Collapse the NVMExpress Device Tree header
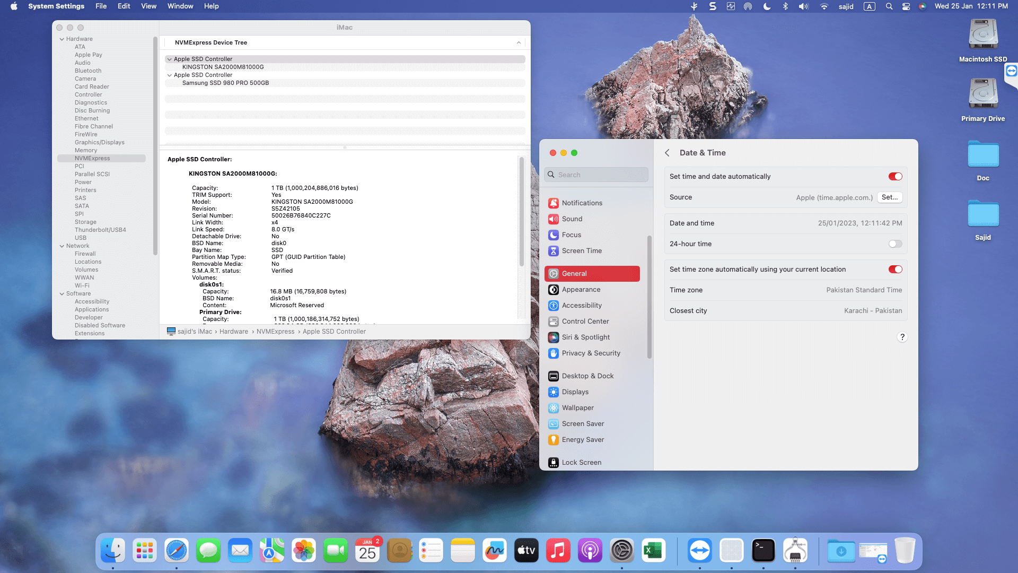This screenshot has height=573, width=1018. click(519, 42)
